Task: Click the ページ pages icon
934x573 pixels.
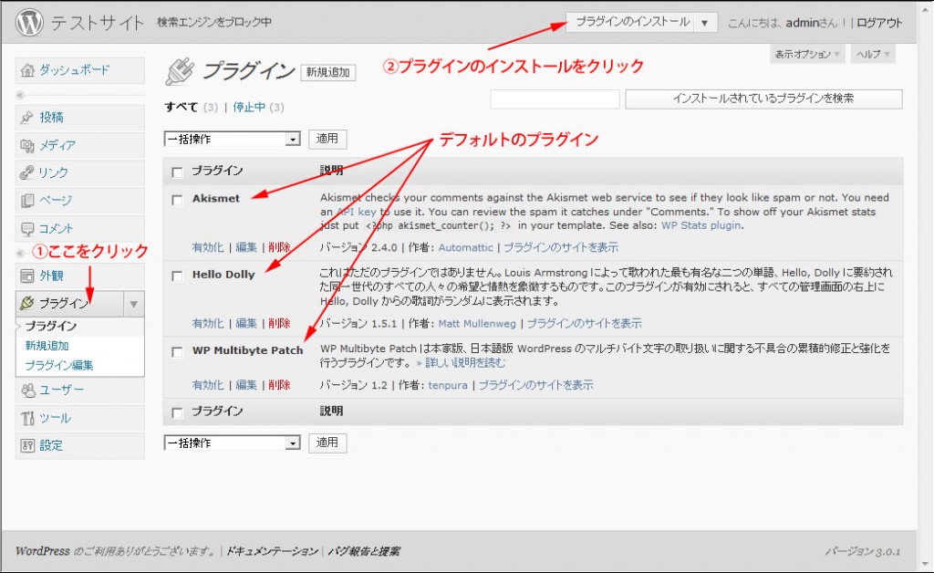Action: coord(27,200)
